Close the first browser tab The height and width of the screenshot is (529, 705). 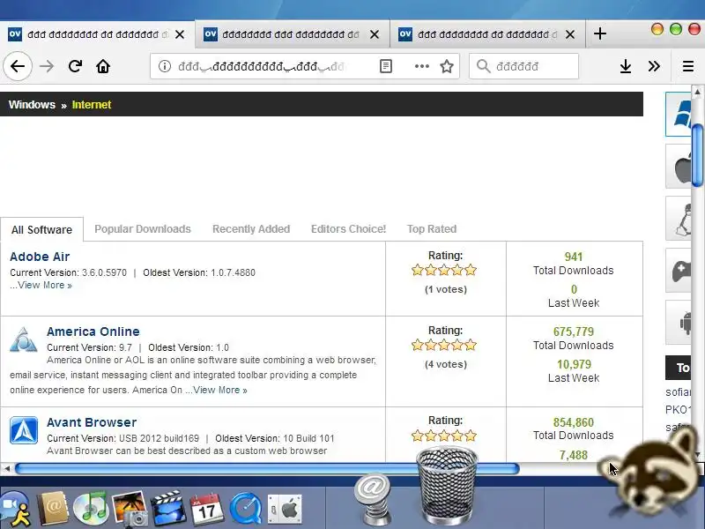click(x=180, y=34)
